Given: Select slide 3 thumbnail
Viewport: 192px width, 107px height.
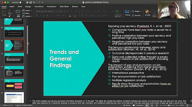Looking at the screenshot, I should (14, 32).
